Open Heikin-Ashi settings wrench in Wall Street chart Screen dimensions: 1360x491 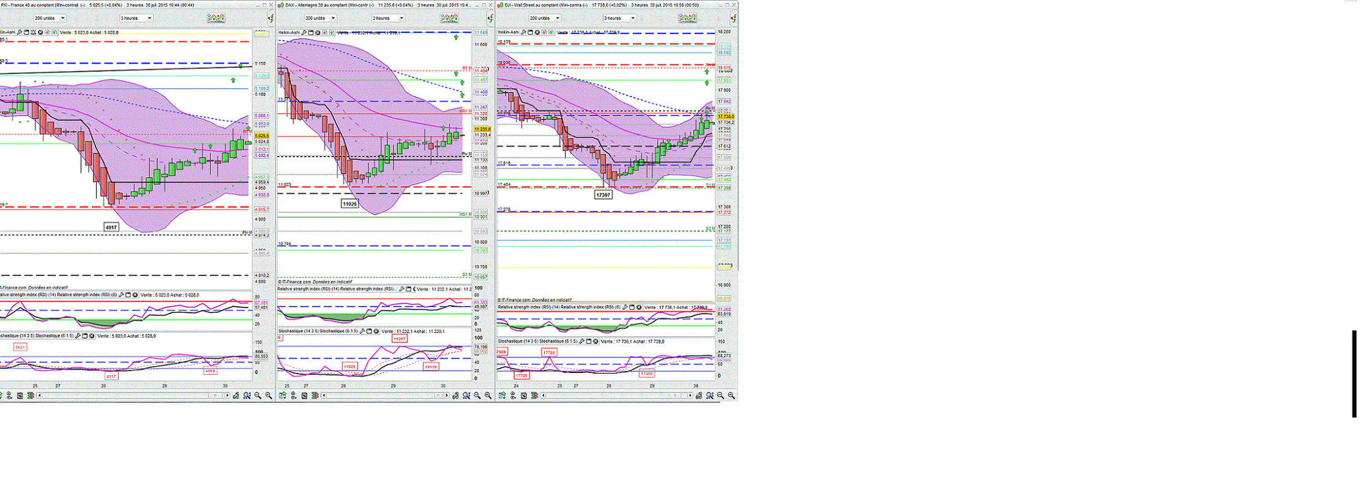tap(523, 32)
